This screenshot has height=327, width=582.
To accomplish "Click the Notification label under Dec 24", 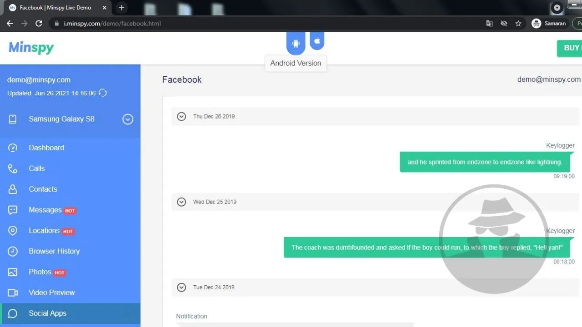I will [x=191, y=316].
